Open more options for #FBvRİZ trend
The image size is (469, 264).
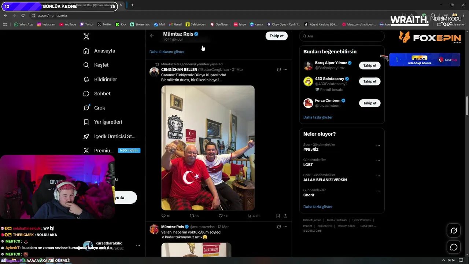[x=378, y=146]
